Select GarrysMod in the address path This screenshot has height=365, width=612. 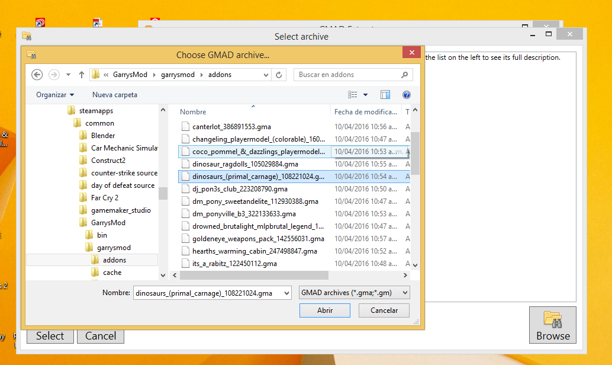[130, 75]
